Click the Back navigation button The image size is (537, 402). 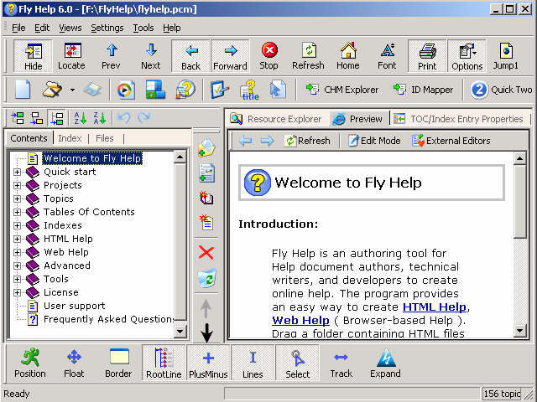click(x=190, y=56)
